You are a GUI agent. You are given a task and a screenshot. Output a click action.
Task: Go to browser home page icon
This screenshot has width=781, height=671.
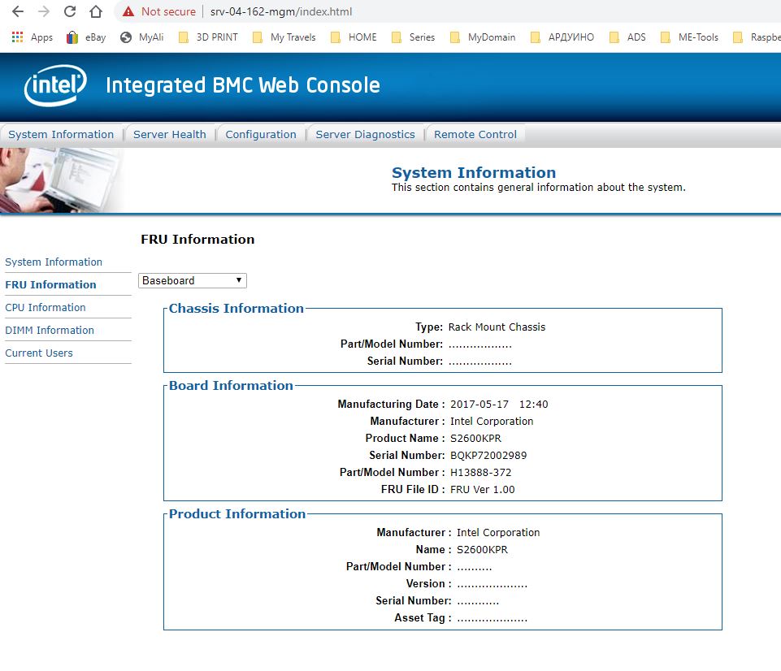point(96,12)
